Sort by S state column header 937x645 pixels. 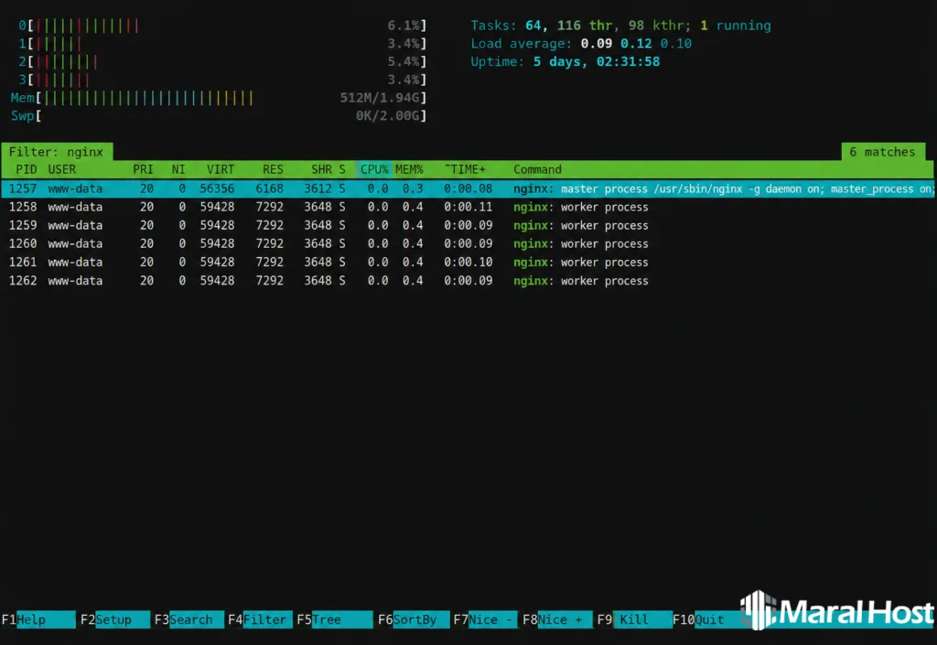tap(342, 169)
